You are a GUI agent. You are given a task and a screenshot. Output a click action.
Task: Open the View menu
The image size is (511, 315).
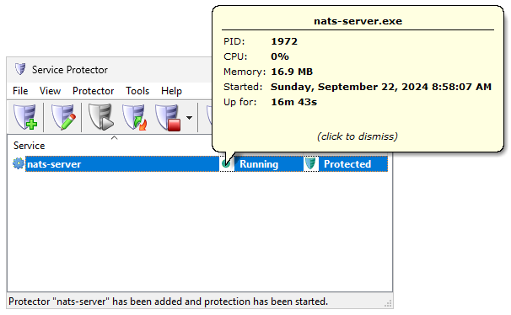pyautogui.click(x=50, y=91)
